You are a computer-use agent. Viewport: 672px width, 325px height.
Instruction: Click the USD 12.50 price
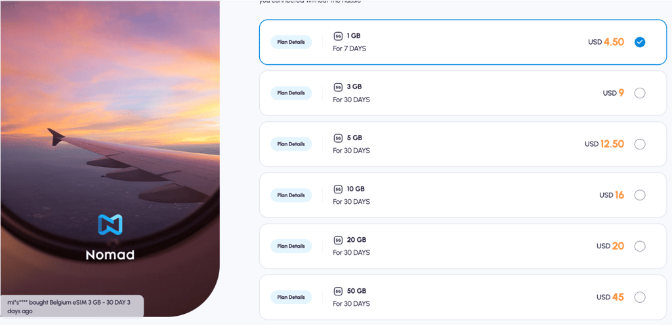pyautogui.click(x=604, y=144)
